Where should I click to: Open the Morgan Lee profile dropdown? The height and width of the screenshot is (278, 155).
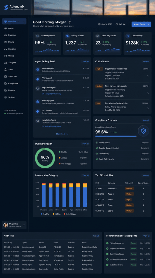[x=14, y=225]
